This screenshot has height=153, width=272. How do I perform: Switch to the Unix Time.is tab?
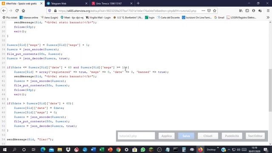click(x=112, y=3)
